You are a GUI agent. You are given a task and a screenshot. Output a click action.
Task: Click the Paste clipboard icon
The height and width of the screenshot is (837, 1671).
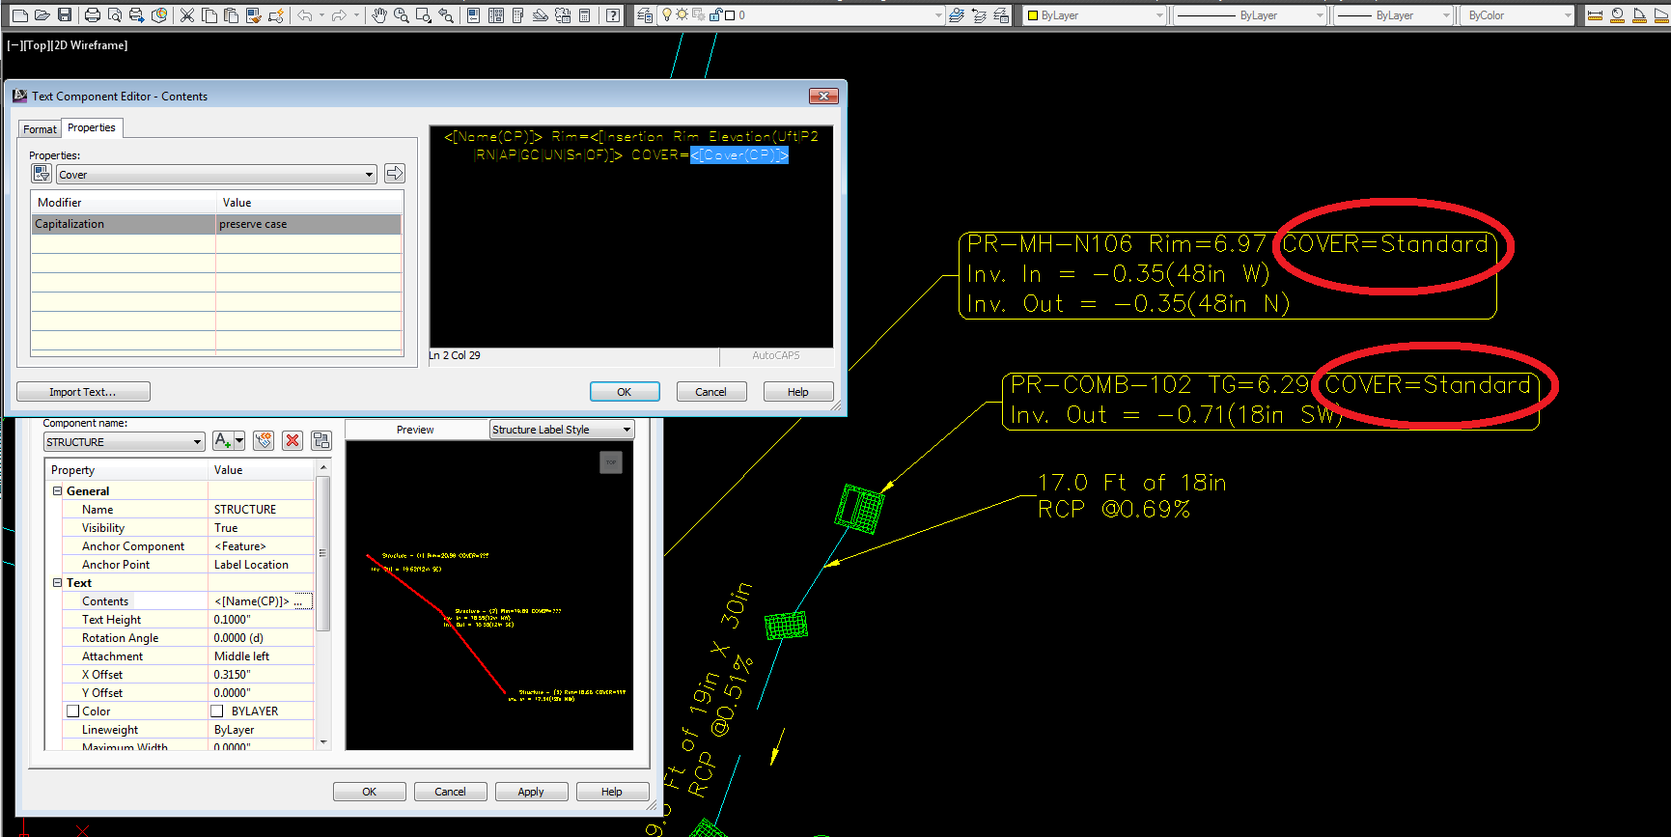point(232,14)
